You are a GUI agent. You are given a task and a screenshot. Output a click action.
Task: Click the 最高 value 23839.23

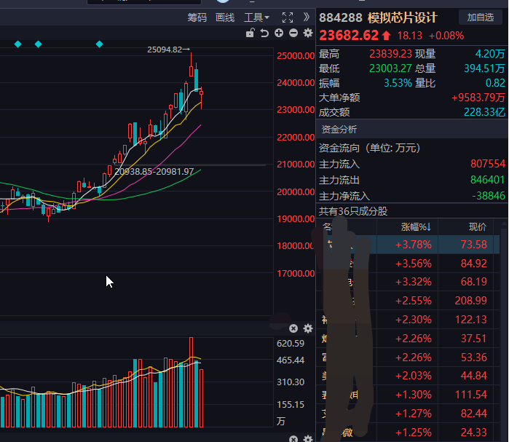390,54
